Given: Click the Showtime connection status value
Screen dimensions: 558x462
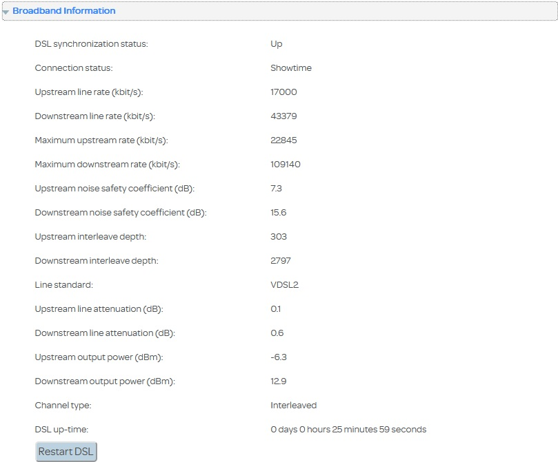Looking at the screenshot, I should pos(290,68).
